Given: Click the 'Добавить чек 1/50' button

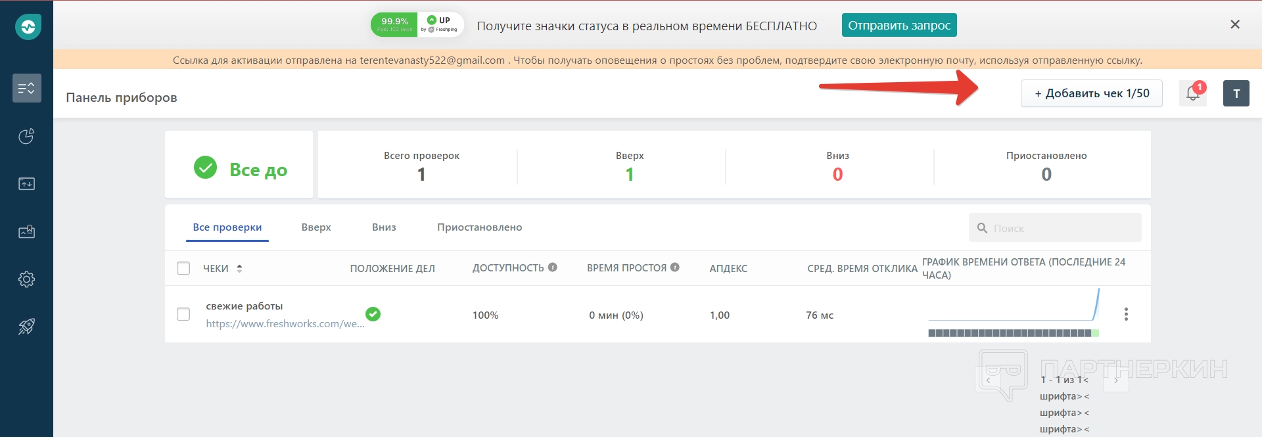Looking at the screenshot, I should coord(1091,93).
